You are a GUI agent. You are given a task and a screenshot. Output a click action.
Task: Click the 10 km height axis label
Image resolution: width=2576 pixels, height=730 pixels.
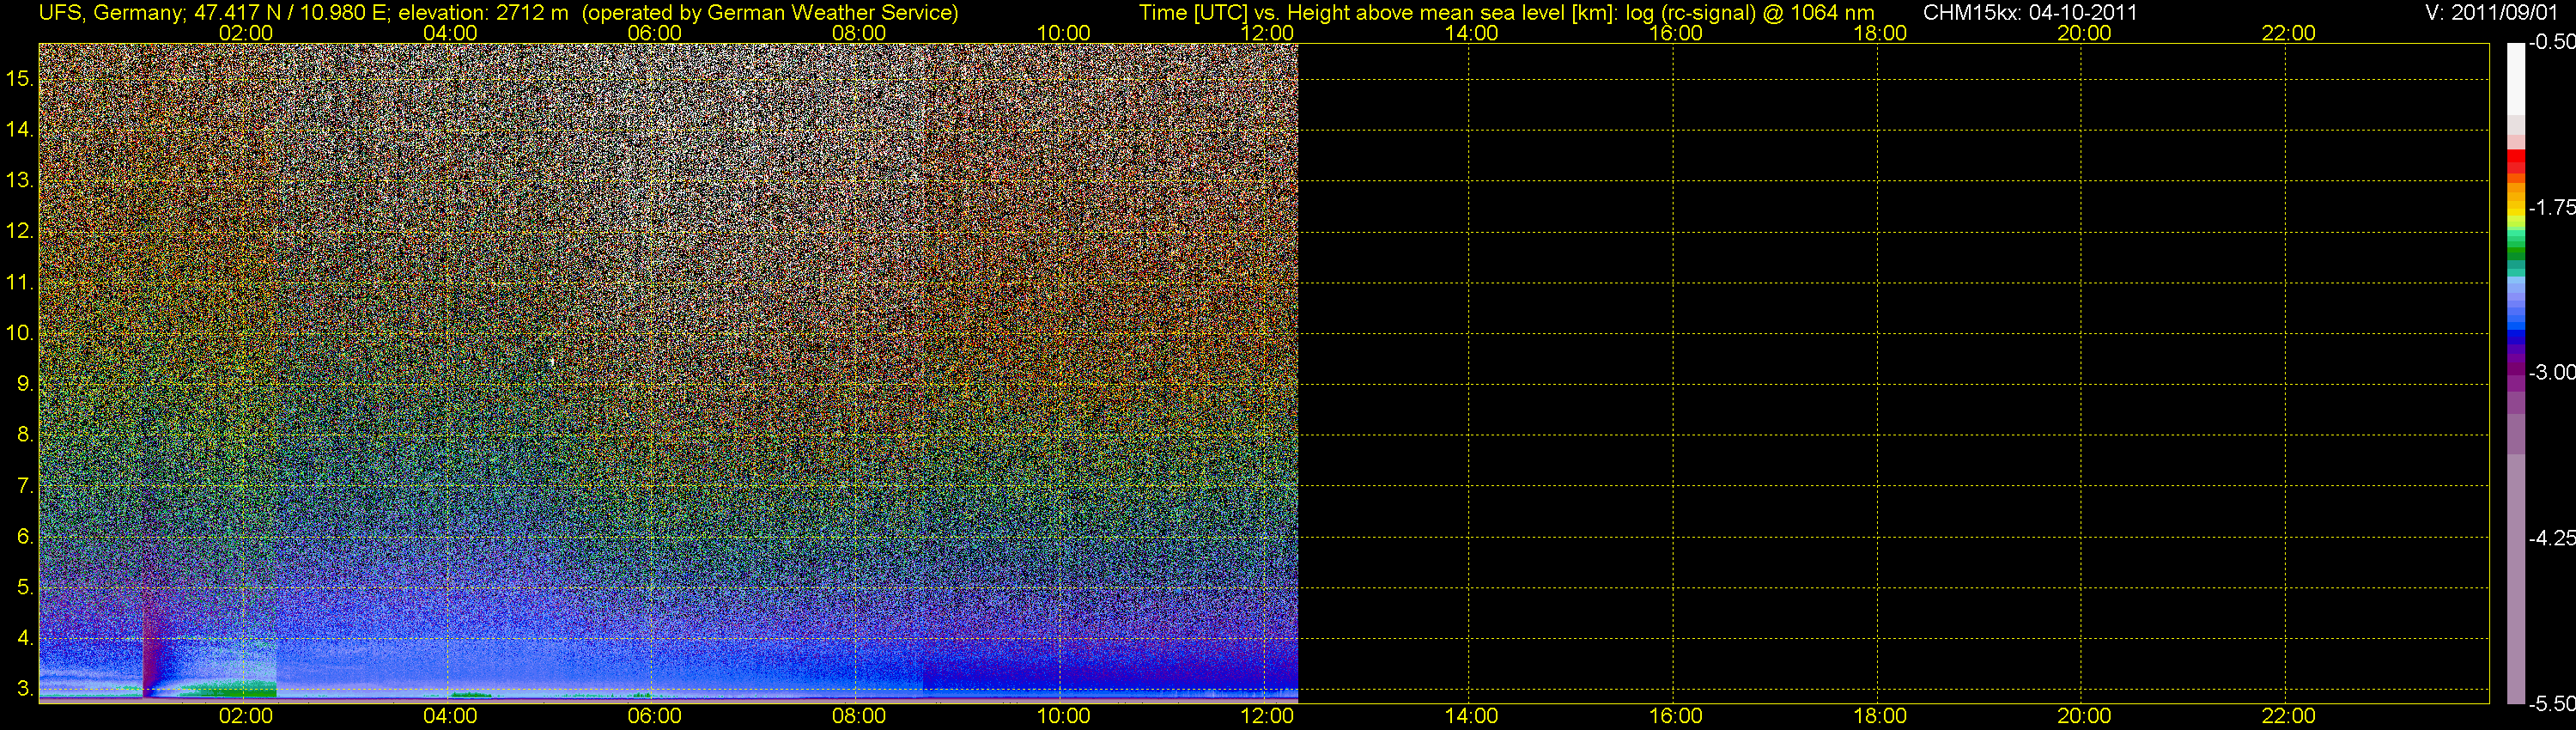click(x=19, y=333)
